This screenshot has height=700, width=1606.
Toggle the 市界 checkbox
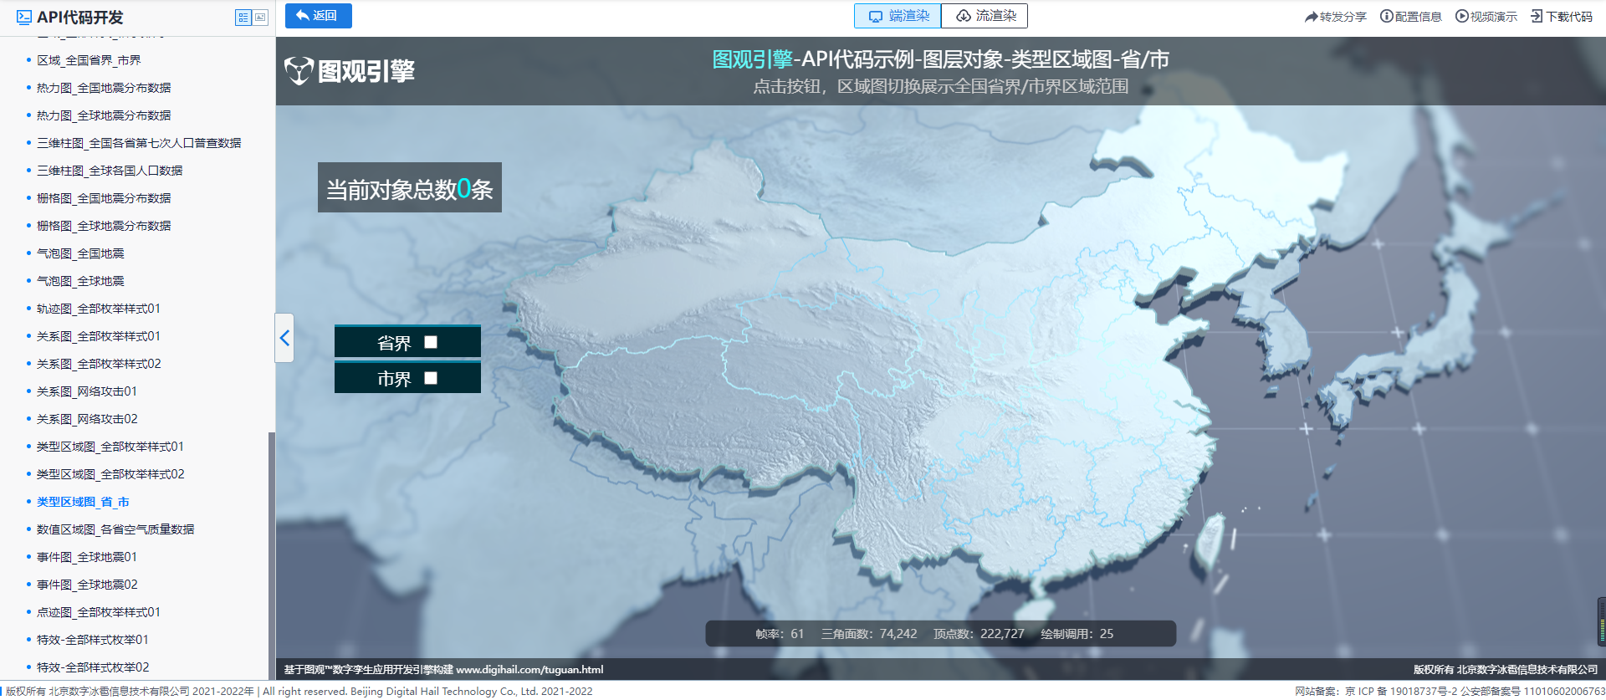(431, 378)
